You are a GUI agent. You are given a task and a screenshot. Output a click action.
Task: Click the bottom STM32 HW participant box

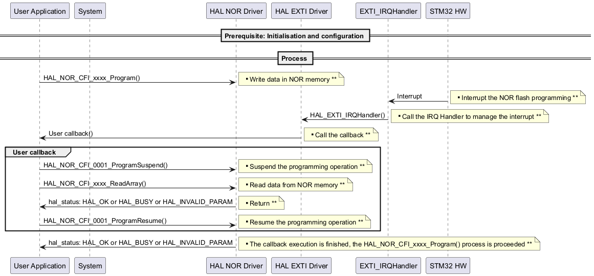click(447, 266)
